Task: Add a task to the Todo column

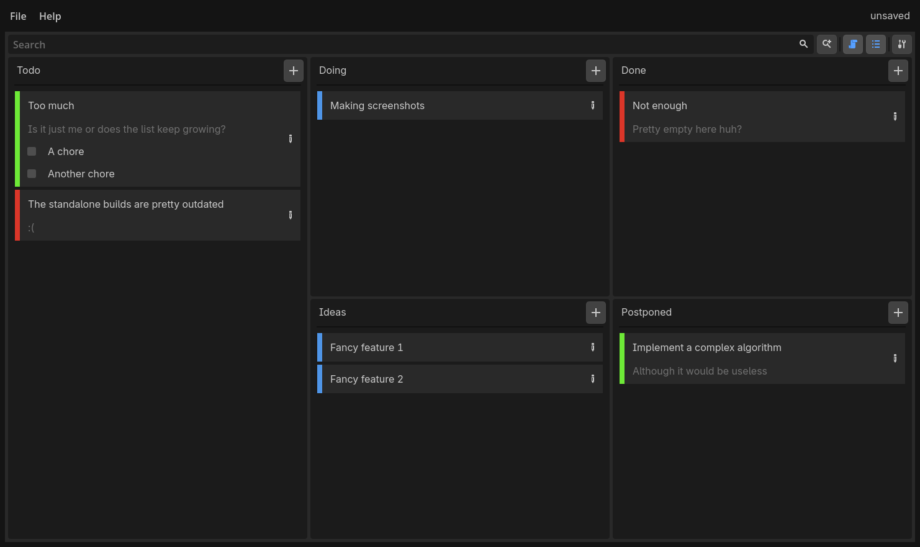Action: point(294,71)
